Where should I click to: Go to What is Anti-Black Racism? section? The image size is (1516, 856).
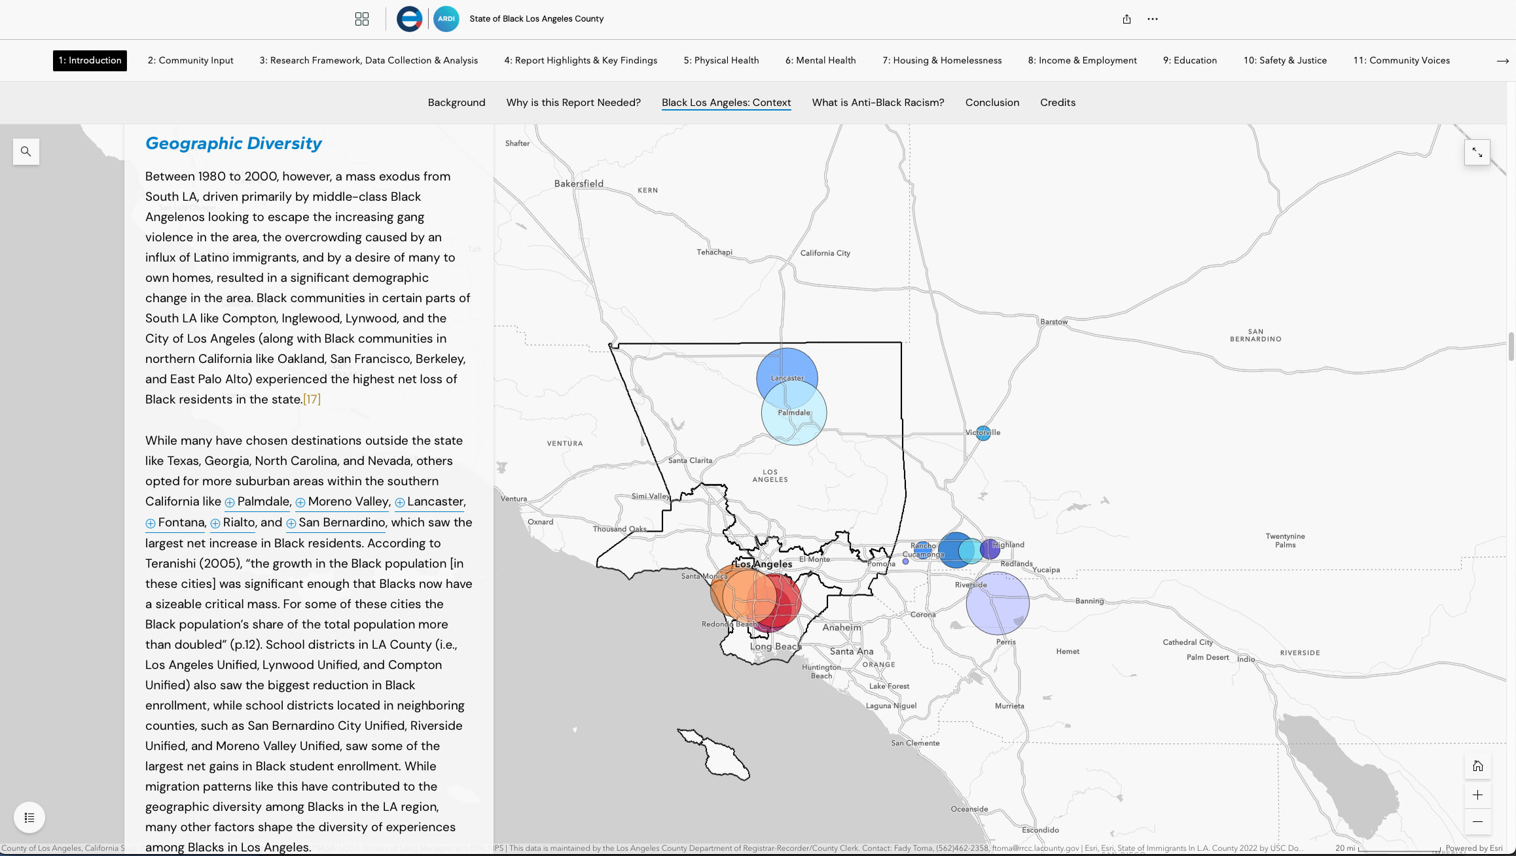[x=878, y=103]
